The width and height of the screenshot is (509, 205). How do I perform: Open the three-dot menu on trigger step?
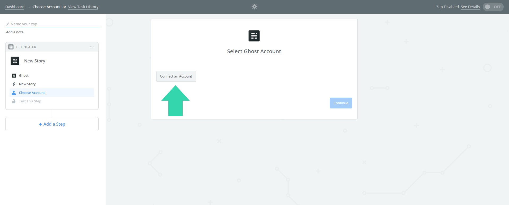tap(92, 47)
